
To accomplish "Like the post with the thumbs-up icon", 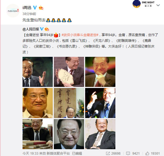I will tap(147, 153).
